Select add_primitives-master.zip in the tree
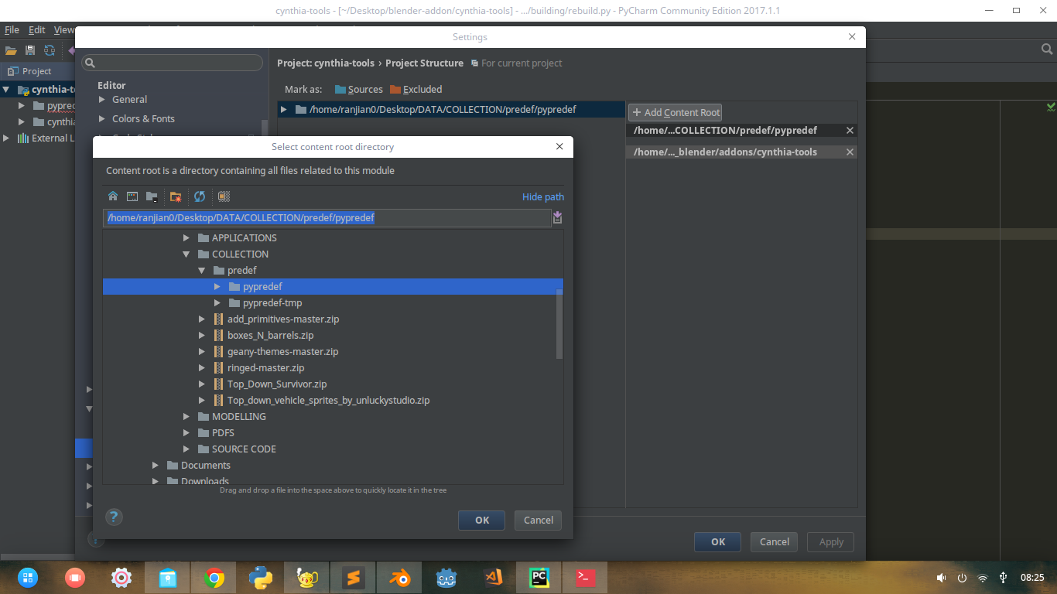Viewport: 1057px width, 594px height. [x=283, y=319]
